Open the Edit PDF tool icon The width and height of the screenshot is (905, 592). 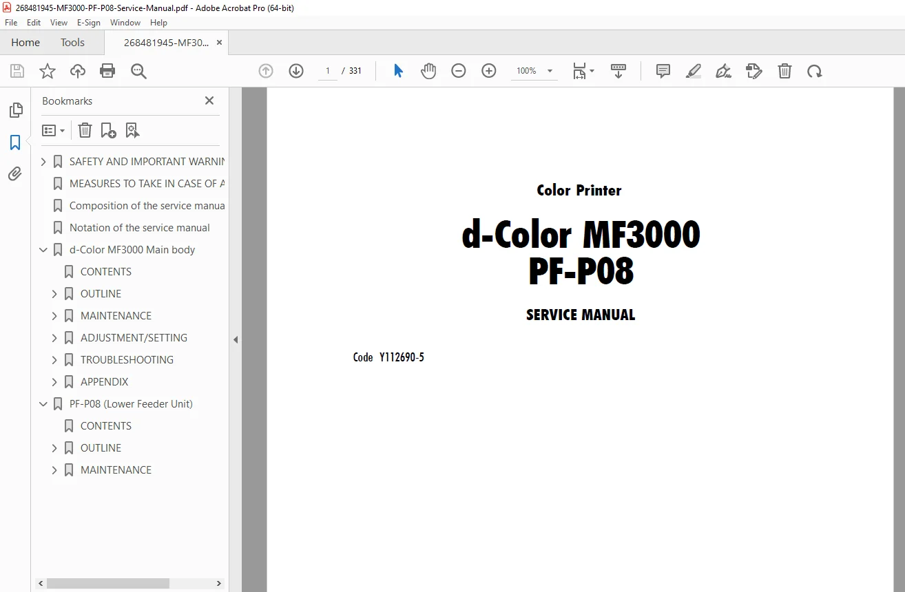pyautogui.click(x=754, y=71)
